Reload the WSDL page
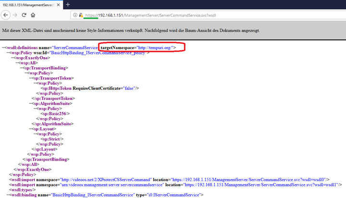Viewport: 346px width, 198px height. tap(24, 15)
